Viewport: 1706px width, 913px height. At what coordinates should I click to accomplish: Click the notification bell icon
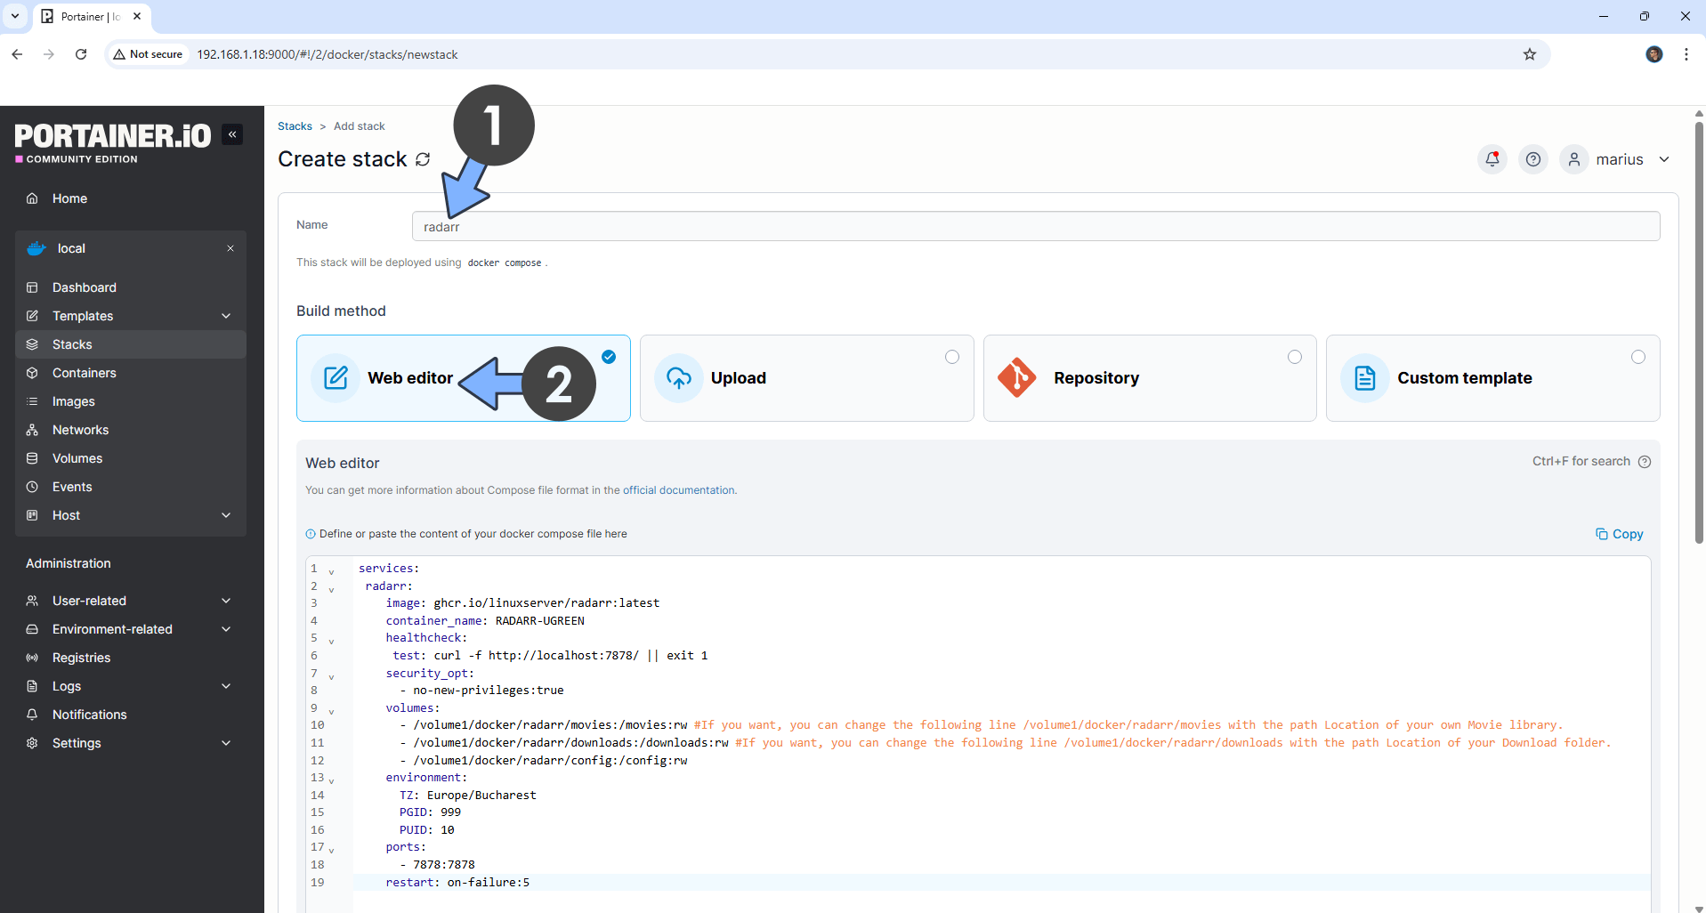[1492, 159]
